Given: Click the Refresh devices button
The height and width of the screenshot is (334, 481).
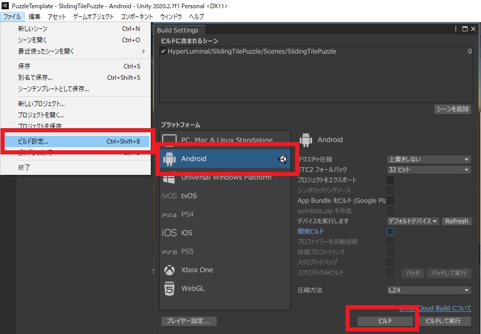Looking at the screenshot, I should 456,221.
